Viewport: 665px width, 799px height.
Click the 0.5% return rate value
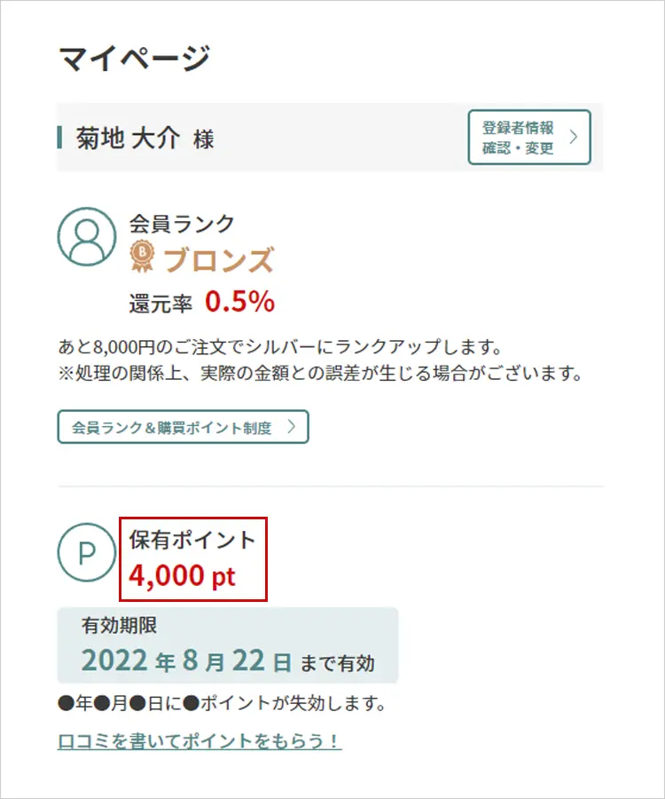click(239, 302)
